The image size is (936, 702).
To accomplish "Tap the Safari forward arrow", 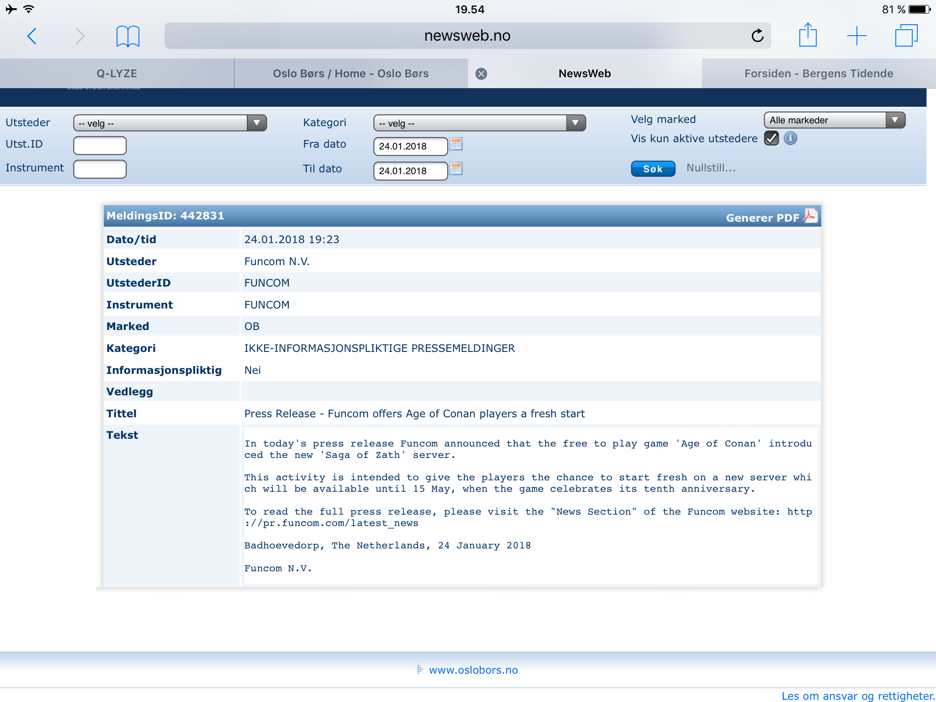I will 80,36.
